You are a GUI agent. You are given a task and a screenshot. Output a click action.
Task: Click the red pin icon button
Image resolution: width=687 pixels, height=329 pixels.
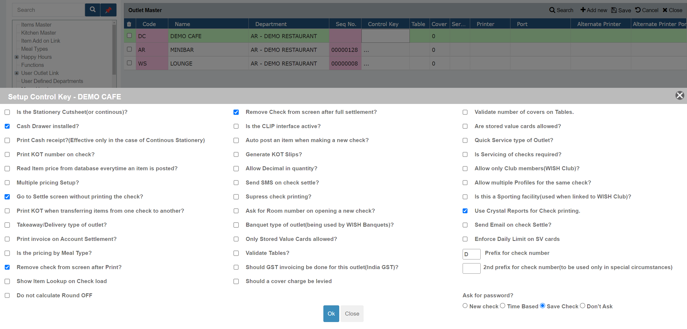pyautogui.click(x=108, y=10)
